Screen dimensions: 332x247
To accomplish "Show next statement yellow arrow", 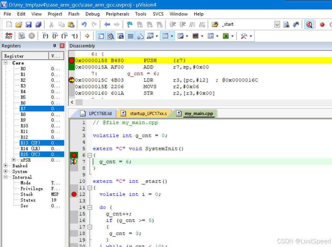I will coord(87,36).
